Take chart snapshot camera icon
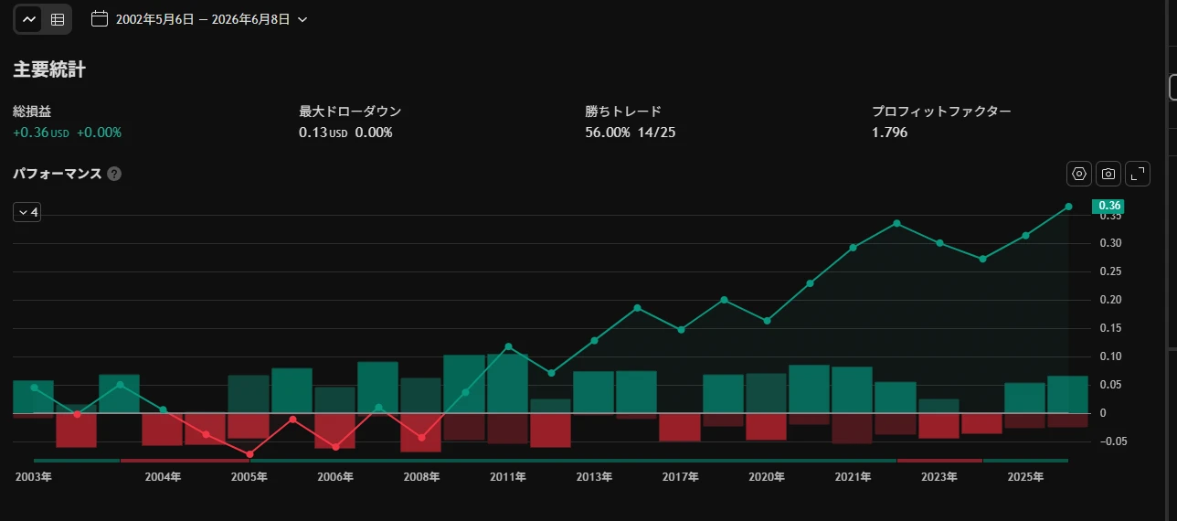This screenshot has height=521, width=1177. click(1108, 174)
